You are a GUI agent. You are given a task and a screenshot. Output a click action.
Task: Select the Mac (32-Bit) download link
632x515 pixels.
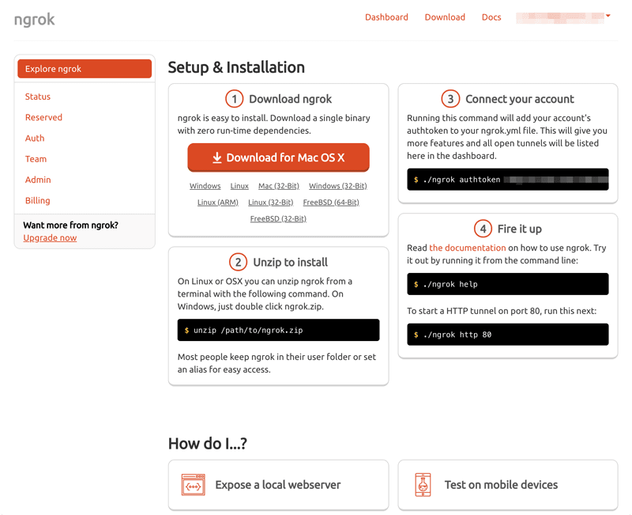(x=279, y=186)
